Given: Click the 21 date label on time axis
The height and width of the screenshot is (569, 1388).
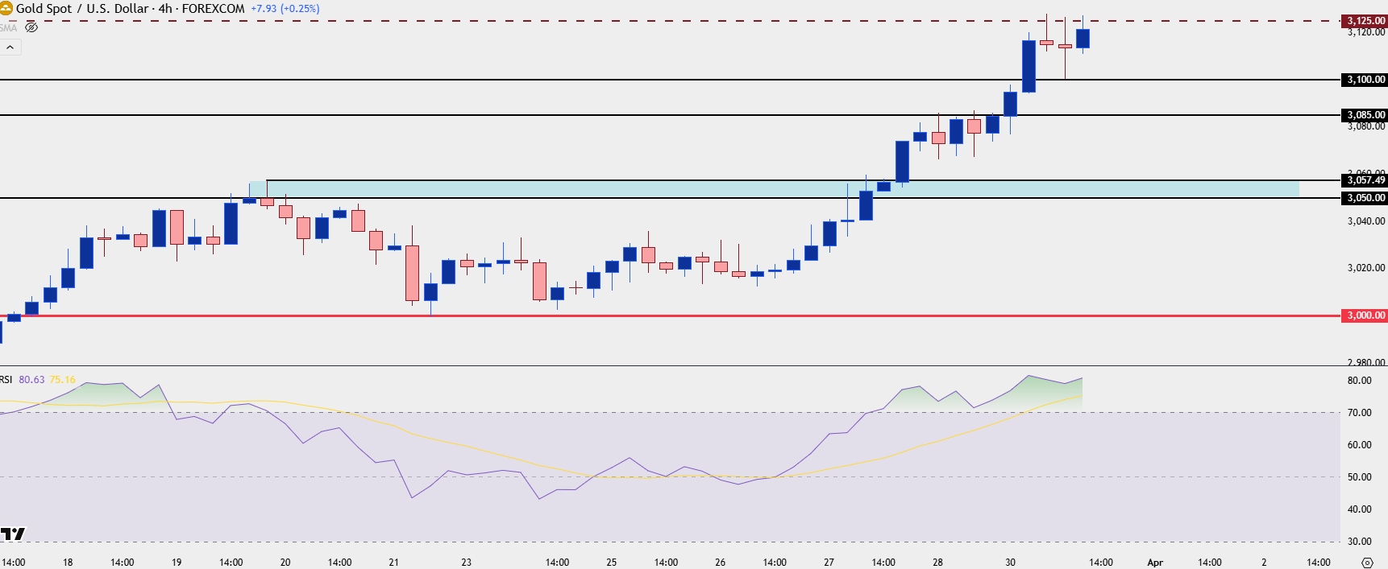Looking at the screenshot, I should [x=394, y=563].
